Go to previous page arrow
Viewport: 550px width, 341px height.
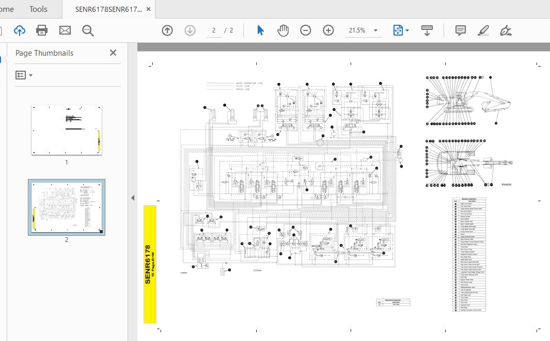coord(167,30)
